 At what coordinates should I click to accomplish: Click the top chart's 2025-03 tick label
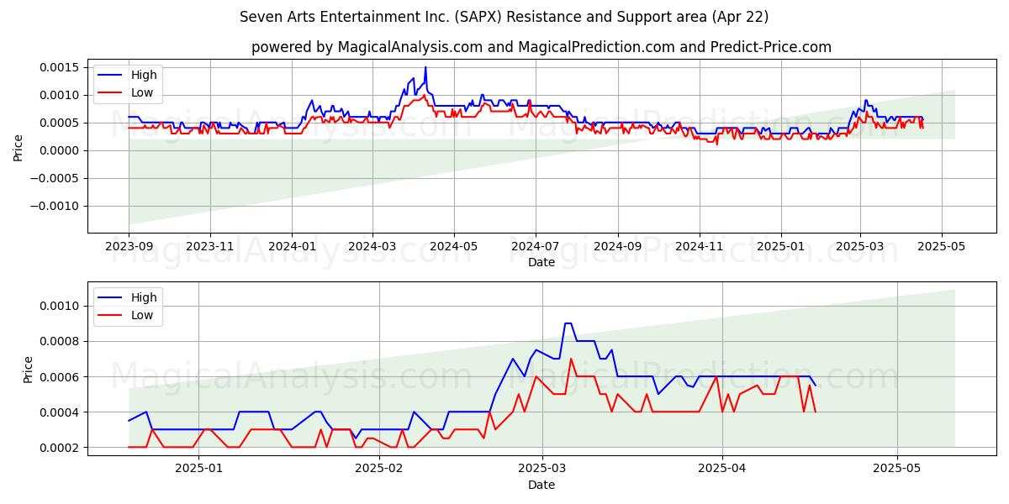click(x=859, y=246)
